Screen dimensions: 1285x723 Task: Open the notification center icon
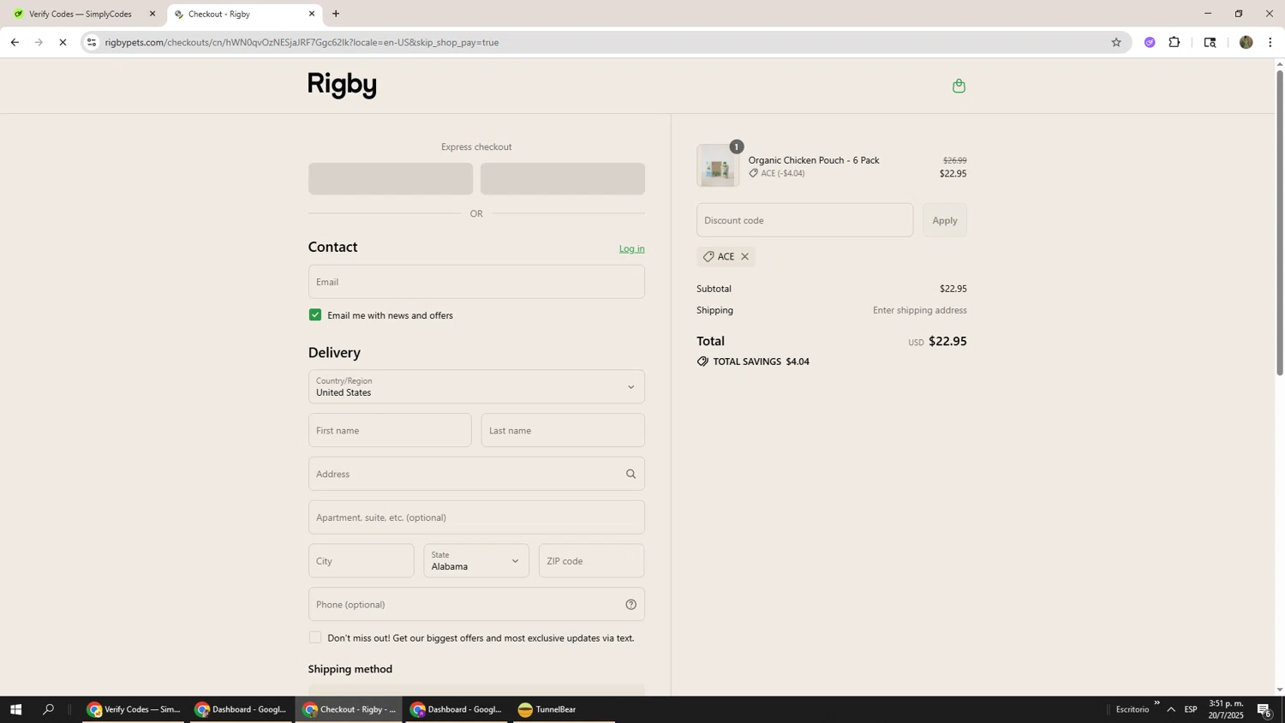click(1264, 709)
